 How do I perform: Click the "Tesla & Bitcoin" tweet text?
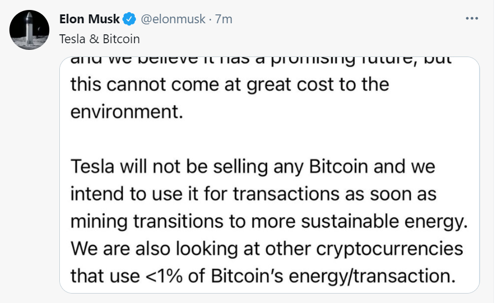pyautogui.click(x=99, y=39)
